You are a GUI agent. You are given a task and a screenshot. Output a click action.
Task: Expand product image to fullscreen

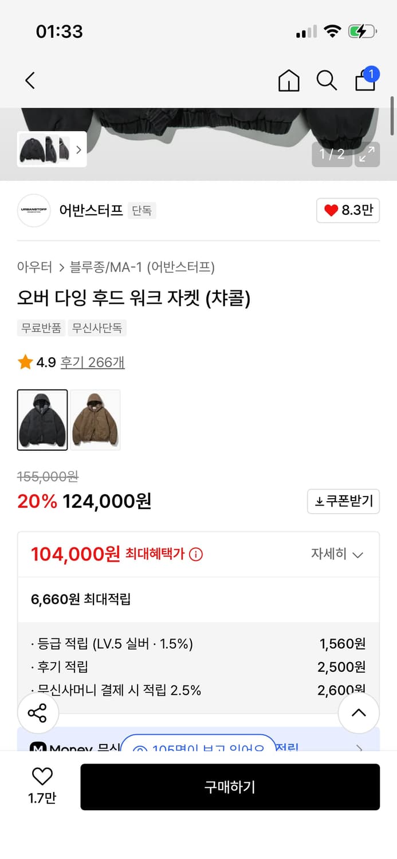[367, 154]
